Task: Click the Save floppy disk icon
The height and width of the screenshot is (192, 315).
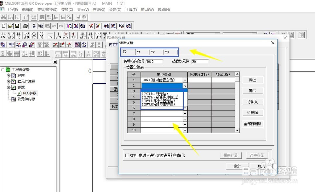Action: coord(17,26)
